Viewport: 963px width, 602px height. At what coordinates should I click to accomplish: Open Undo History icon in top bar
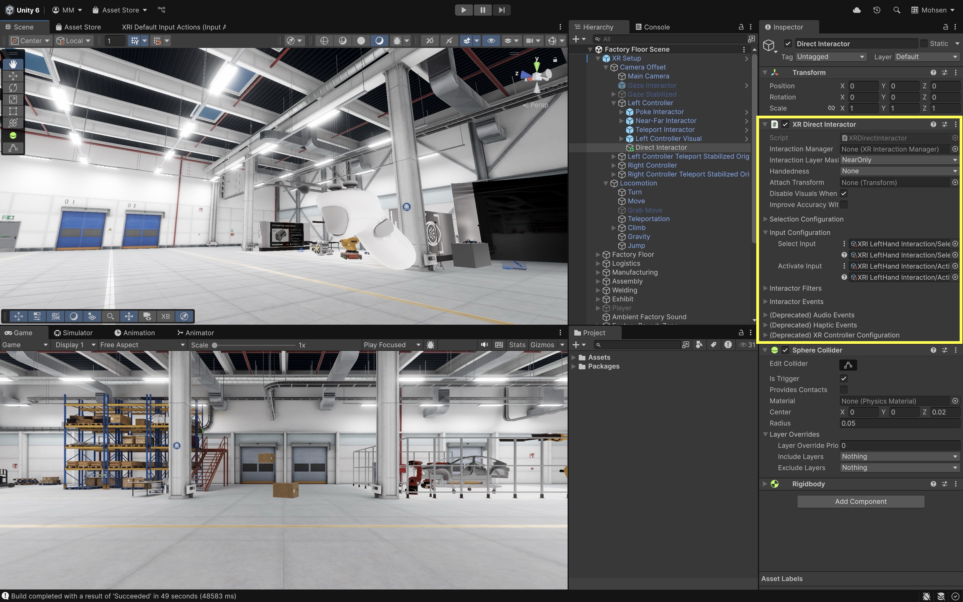pyautogui.click(x=877, y=10)
